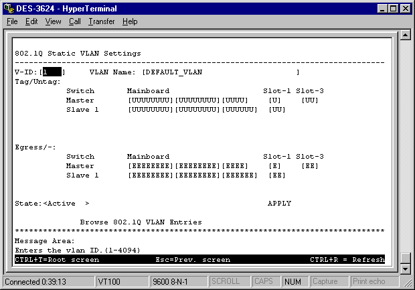The width and height of the screenshot is (415, 290).
Task: Select Master's first mainboard Tag/Untag group
Action: click(x=151, y=100)
